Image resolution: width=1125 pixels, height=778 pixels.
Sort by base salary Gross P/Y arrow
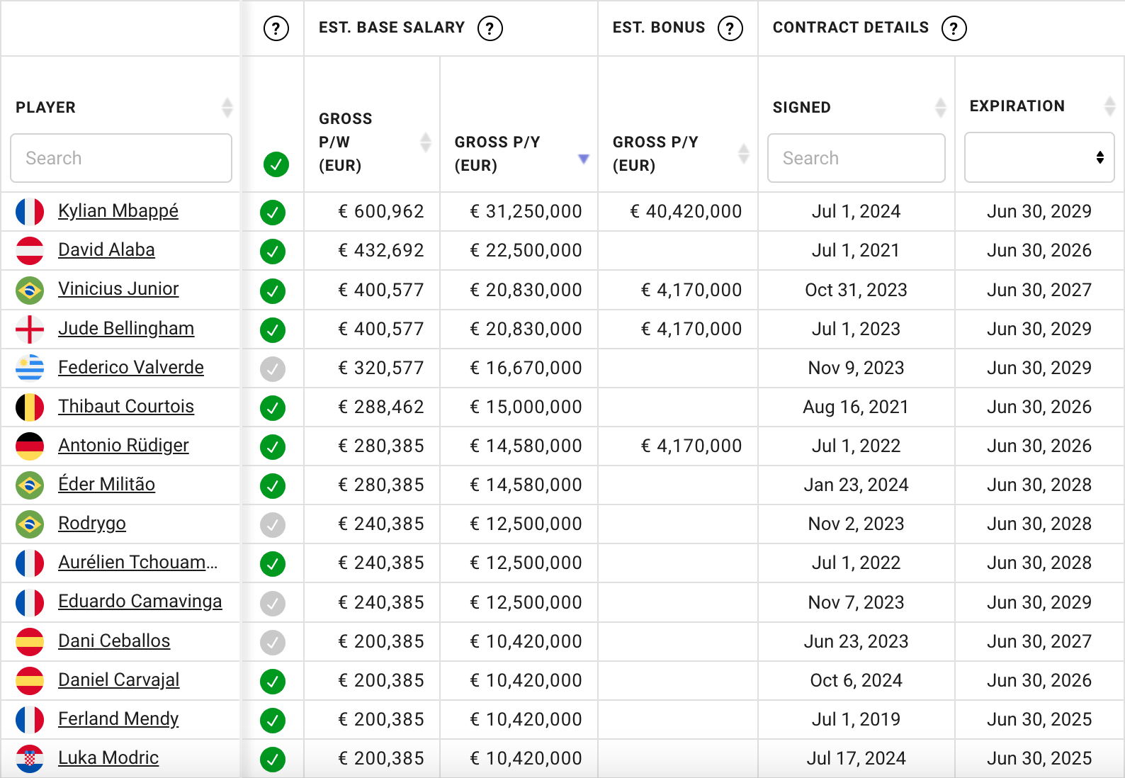click(x=584, y=159)
